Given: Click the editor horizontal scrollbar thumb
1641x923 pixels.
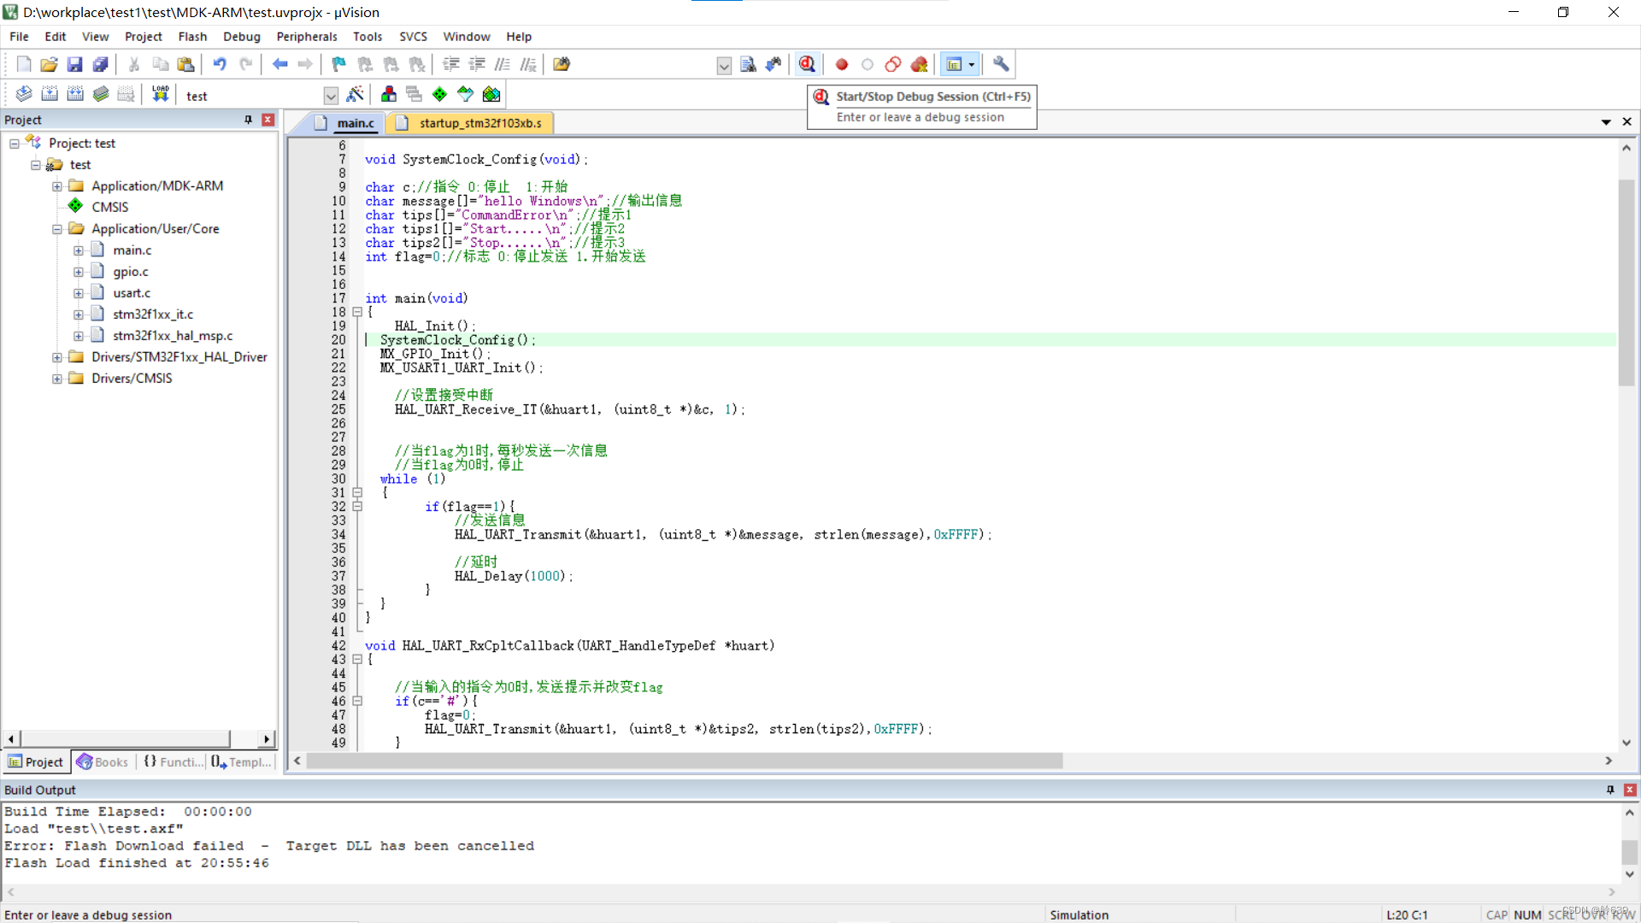Looking at the screenshot, I should click(x=685, y=761).
